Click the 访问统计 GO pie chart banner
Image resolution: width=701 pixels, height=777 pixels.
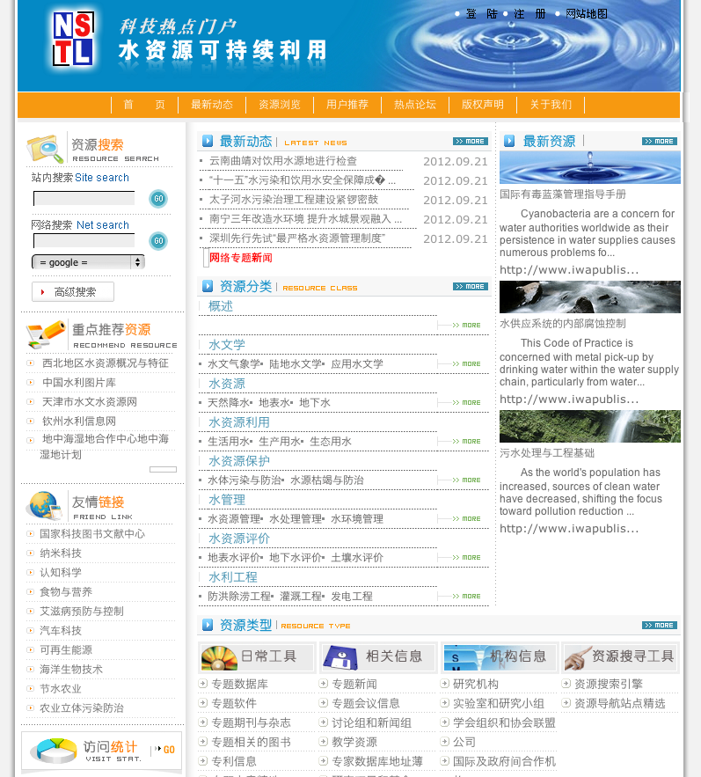(101, 750)
